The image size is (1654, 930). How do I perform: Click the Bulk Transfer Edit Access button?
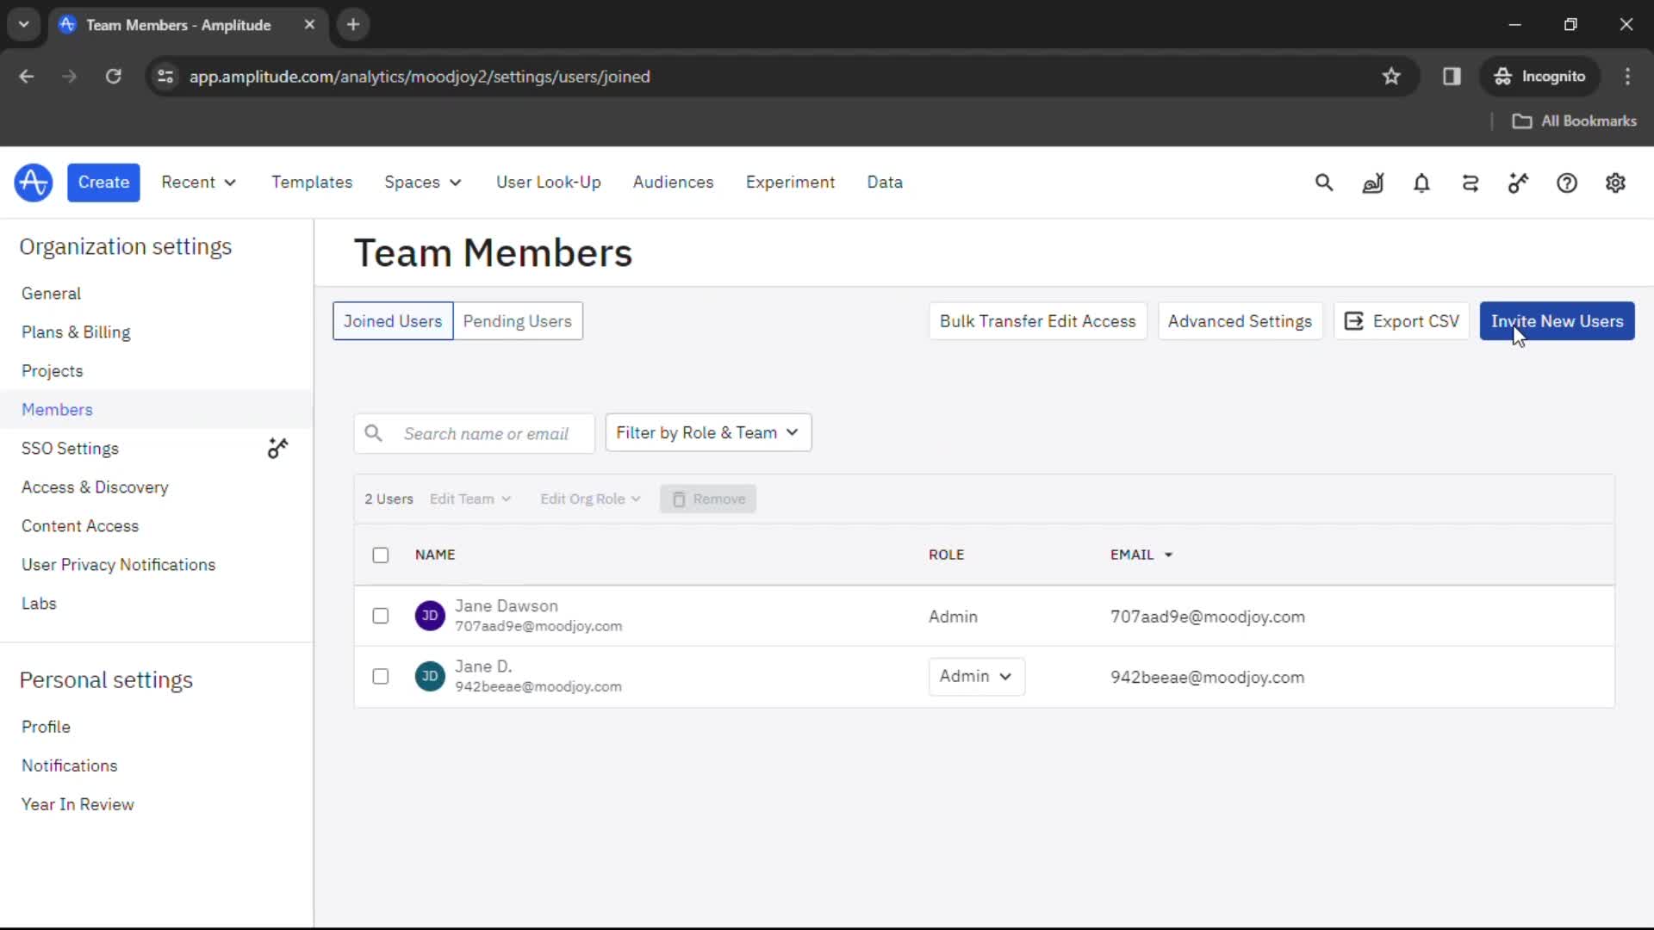(1037, 321)
